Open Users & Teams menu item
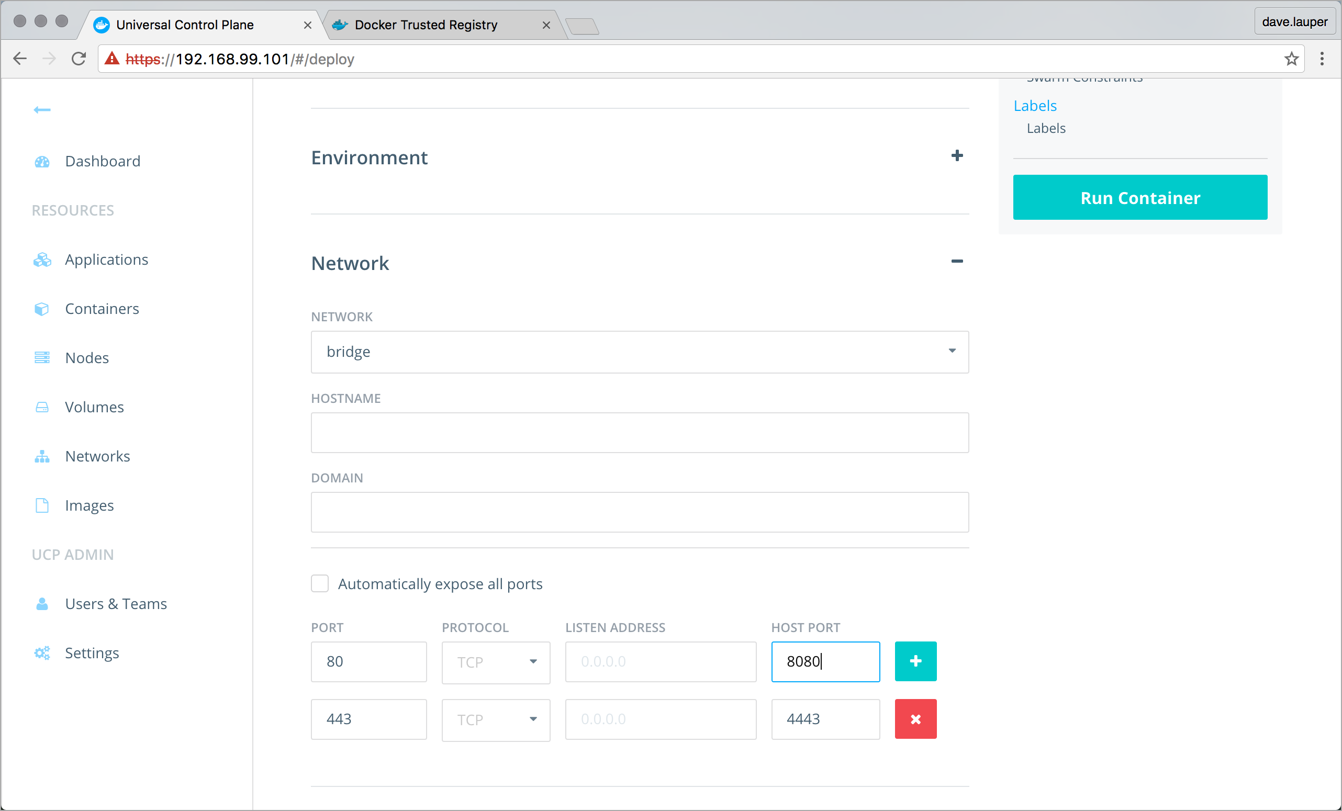1342x811 pixels. 116,604
